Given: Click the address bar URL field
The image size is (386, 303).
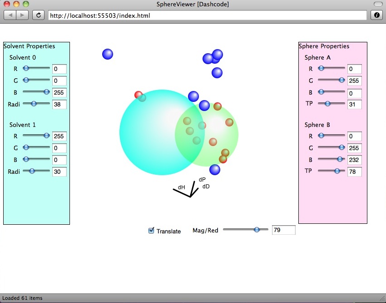Looking at the screenshot, I should pyautogui.click(x=207, y=15).
